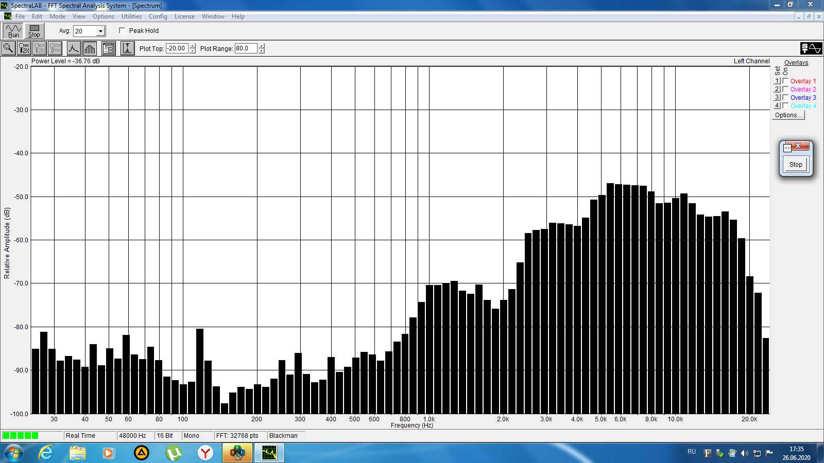Zoom in 2X on the plot
824x463 pixels.
[x=24, y=48]
